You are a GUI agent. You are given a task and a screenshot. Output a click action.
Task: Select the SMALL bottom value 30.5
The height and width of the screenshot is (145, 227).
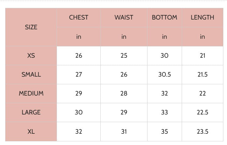tap(164, 74)
